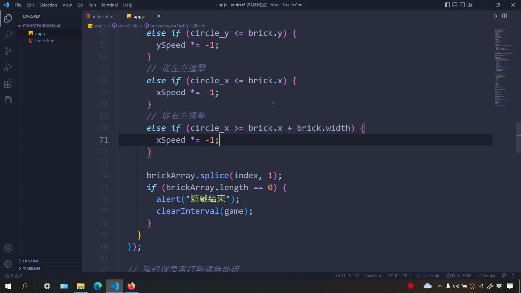The image size is (521, 293).
Task: Toggle the secondary side bar layout button
Action: (462, 5)
